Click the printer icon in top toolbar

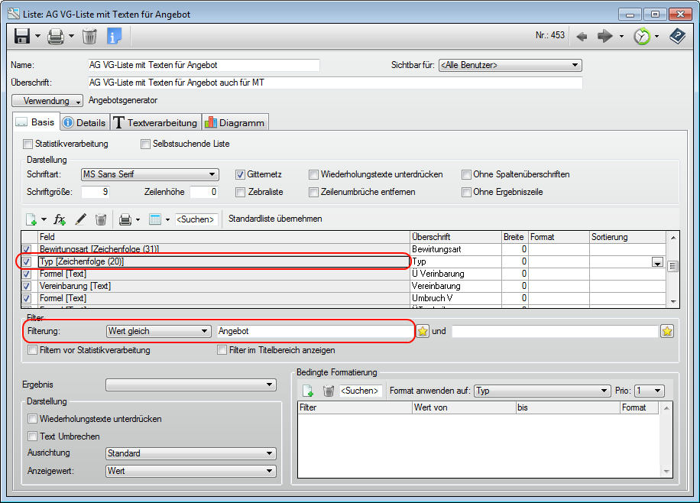tap(56, 36)
